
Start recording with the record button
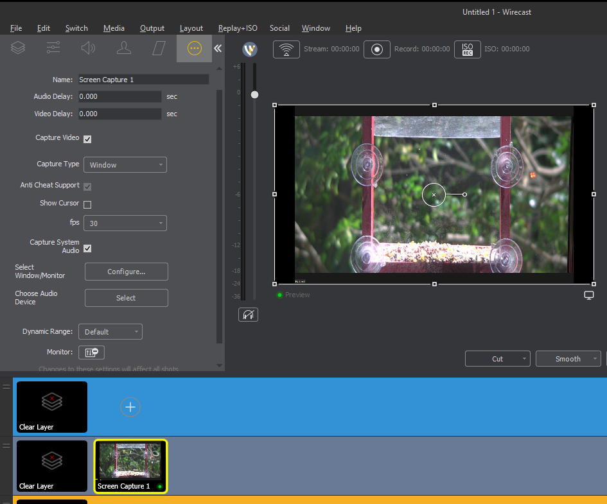click(376, 49)
